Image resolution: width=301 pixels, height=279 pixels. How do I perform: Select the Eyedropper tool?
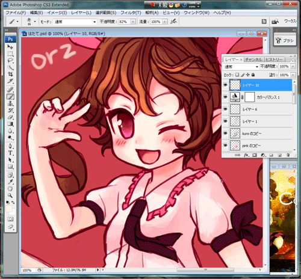pyautogui.click(x=10, y=182)
